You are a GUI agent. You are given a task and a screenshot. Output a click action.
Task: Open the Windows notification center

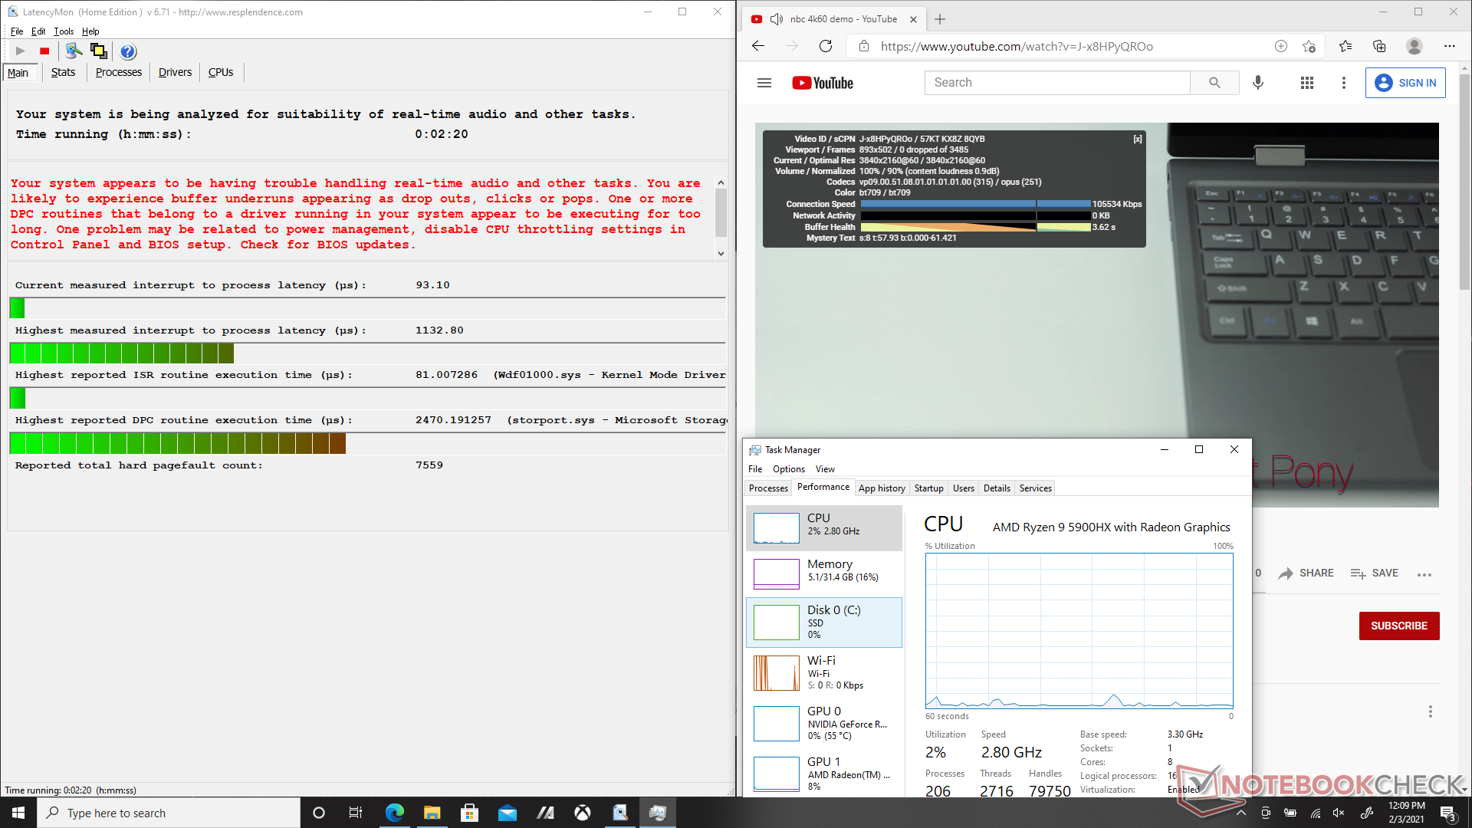1447,813
